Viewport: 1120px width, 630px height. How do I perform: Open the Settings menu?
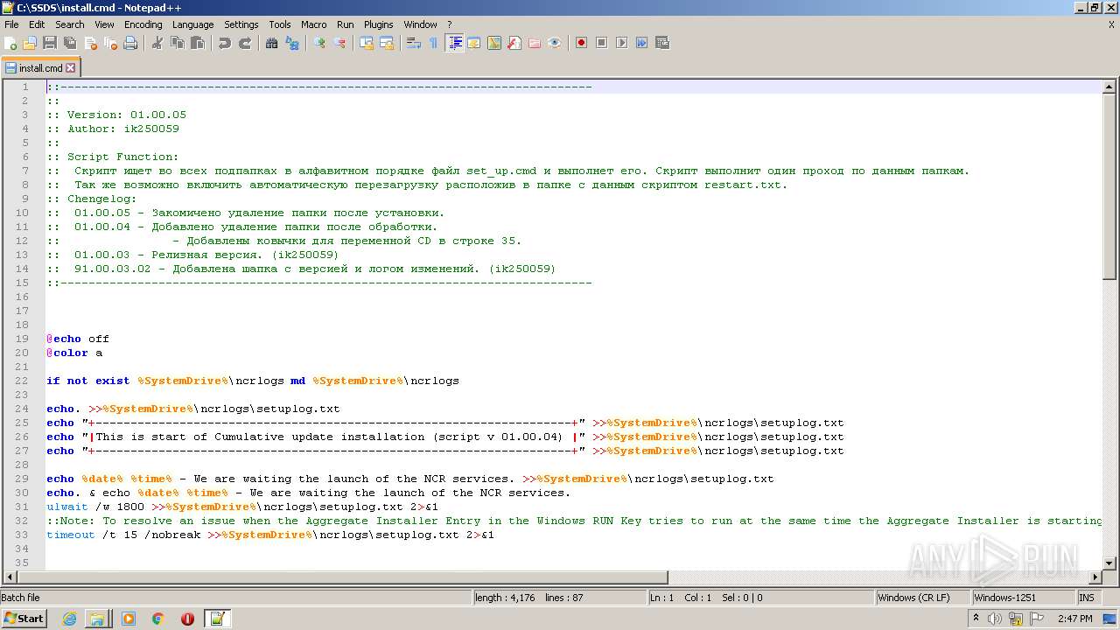(241, 24)
